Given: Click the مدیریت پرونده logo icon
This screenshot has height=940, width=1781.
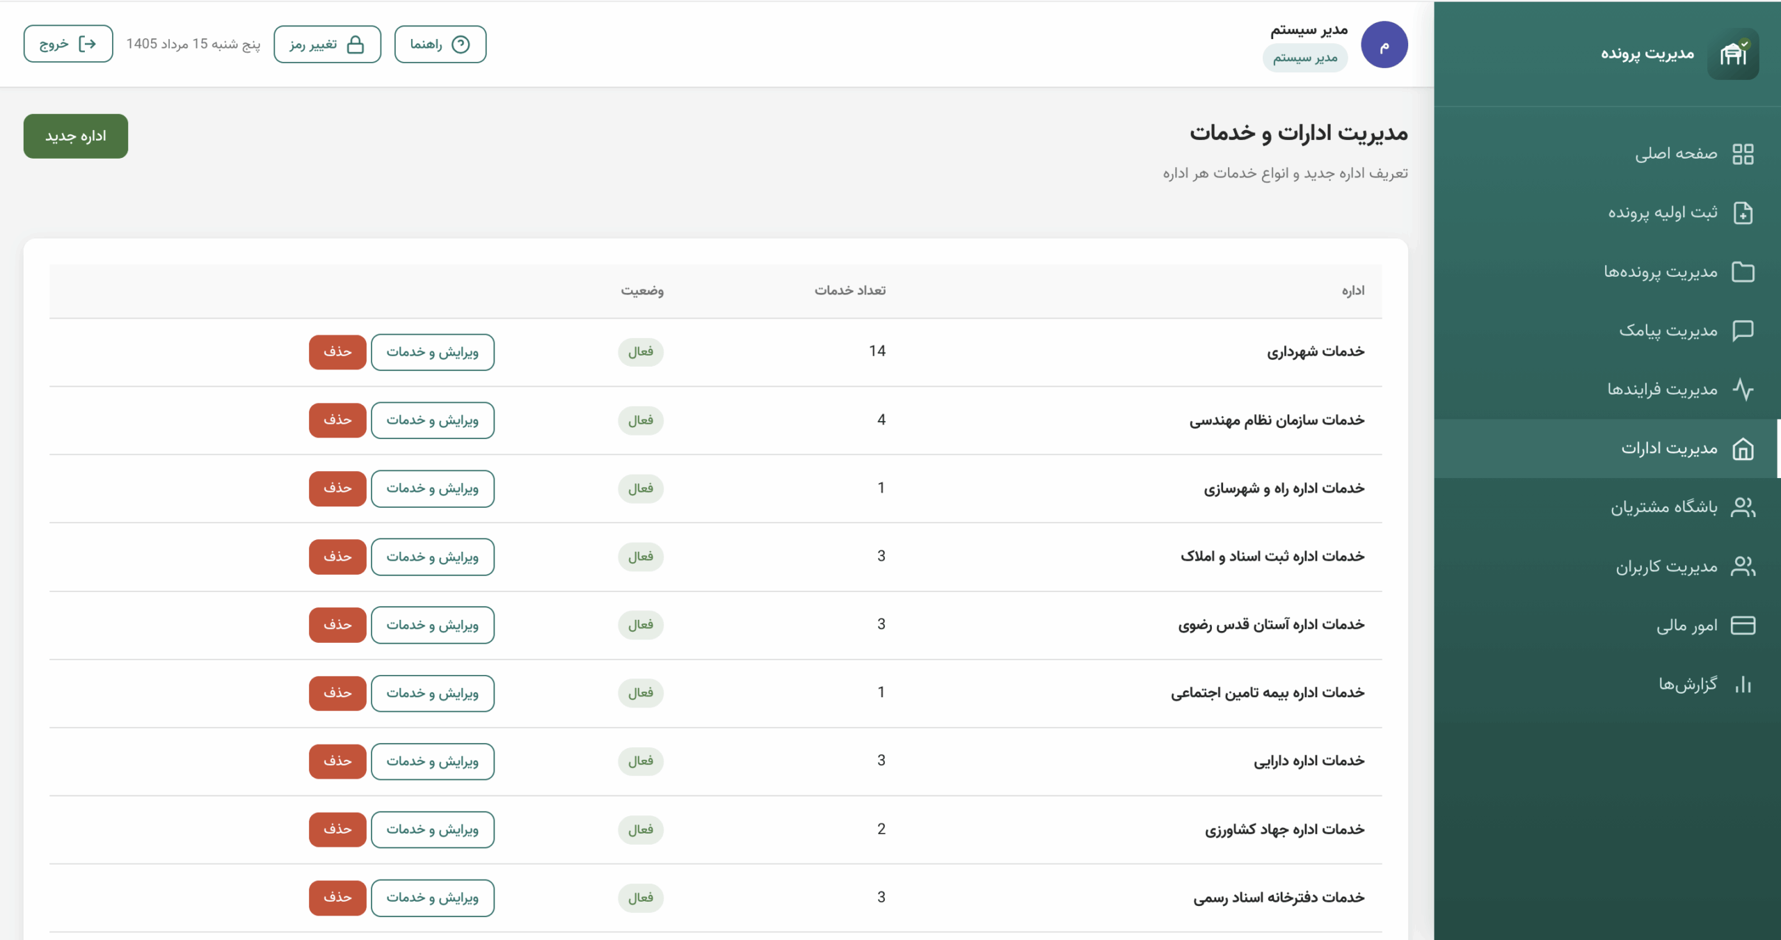Looking at the screenshot, I should coord(1733,54).
